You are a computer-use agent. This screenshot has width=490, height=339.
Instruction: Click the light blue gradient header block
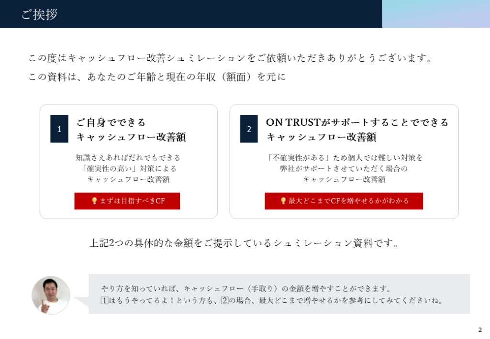click(x=436, y=14)
